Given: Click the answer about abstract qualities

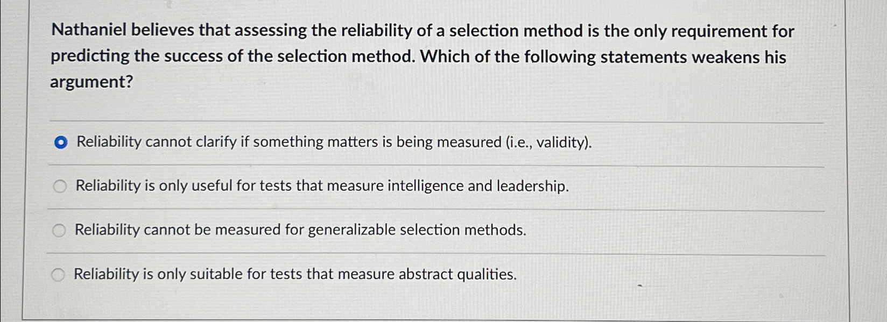Looking at the screenshot, I should point(295,275).
